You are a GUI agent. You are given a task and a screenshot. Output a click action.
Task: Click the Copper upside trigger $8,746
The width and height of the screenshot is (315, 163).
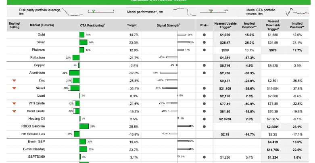click(225, 65)
